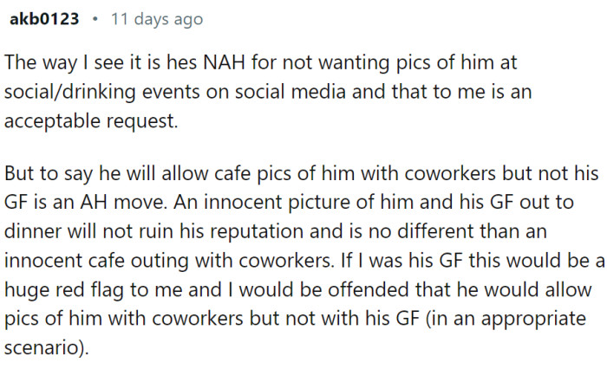Click 'AH move.' in the second paragraph
Viewport: 607px width, 369px height.
[x=124, y=202]
